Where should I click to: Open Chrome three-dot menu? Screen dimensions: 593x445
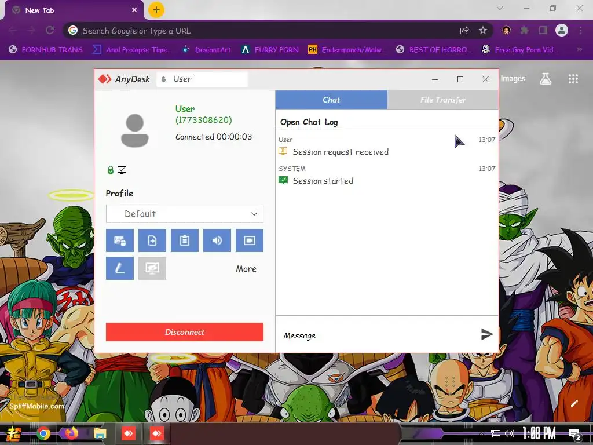click(580, 30)
